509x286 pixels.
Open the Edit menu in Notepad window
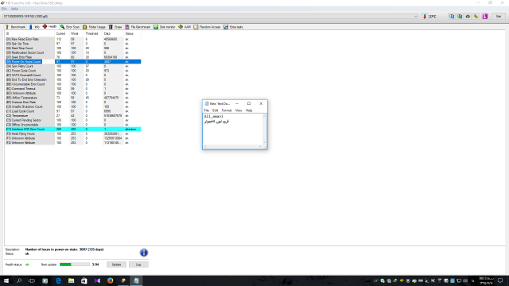(x=215, y=110)
